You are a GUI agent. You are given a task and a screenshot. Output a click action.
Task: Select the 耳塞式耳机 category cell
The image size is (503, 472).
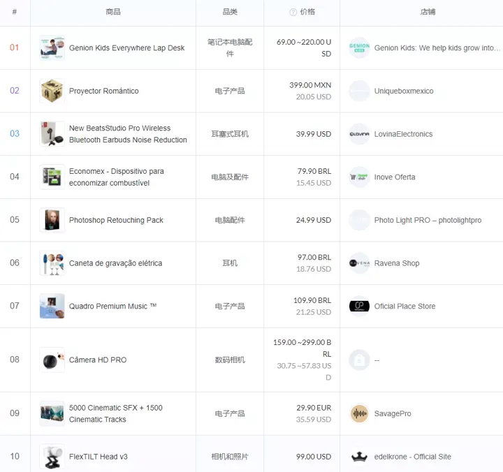coord(230,134)
